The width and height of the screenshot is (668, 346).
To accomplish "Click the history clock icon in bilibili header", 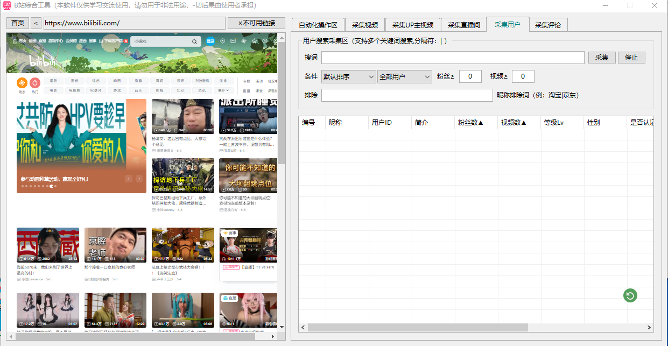I will (x=265, y=41).
